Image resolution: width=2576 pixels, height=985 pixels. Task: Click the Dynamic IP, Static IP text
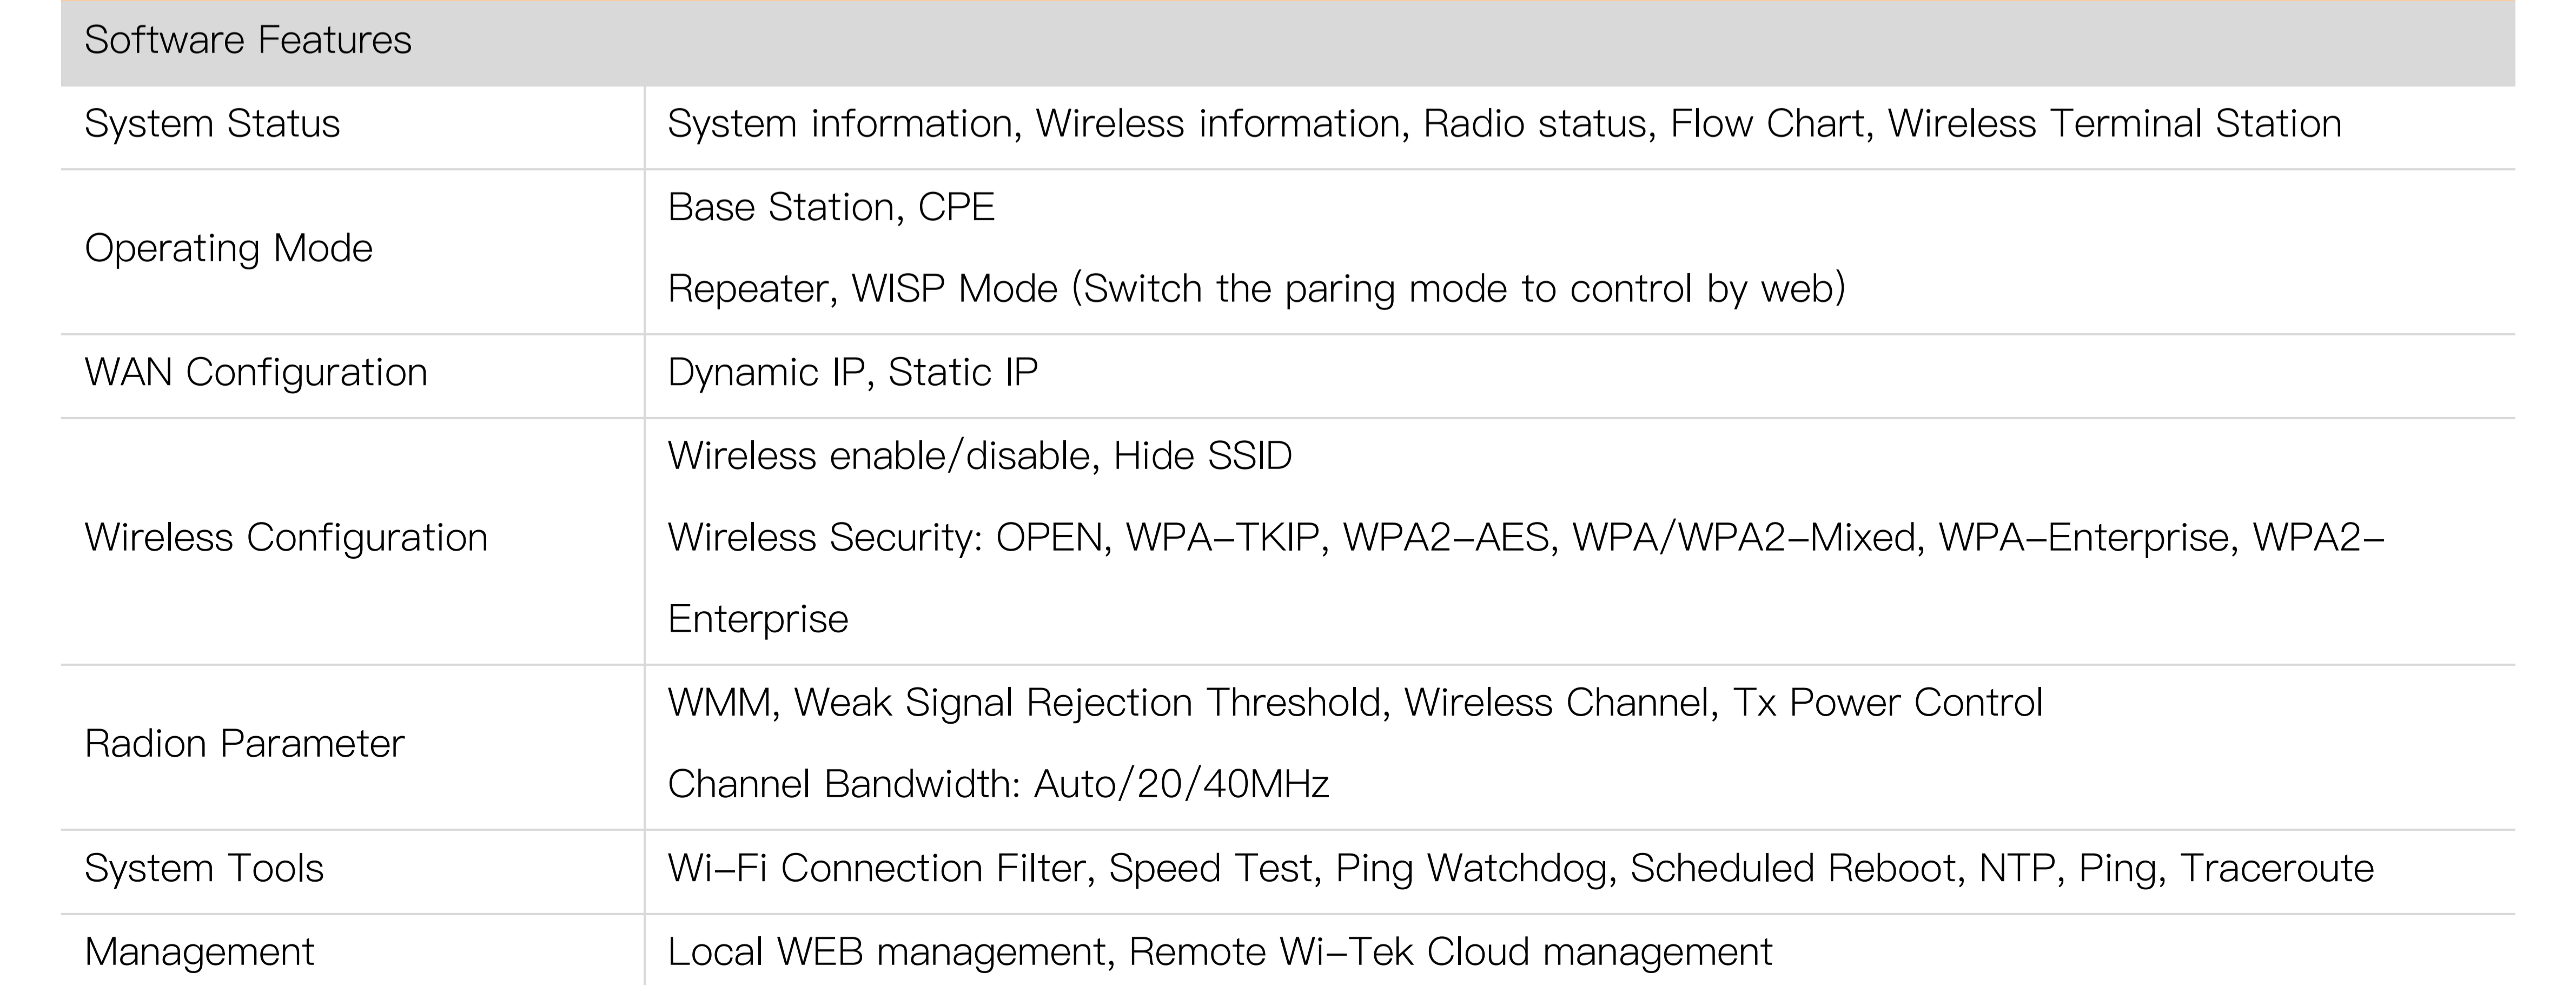853,372
